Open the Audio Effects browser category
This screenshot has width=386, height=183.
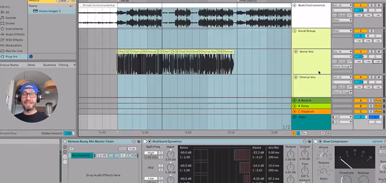[x=15, y=34]
